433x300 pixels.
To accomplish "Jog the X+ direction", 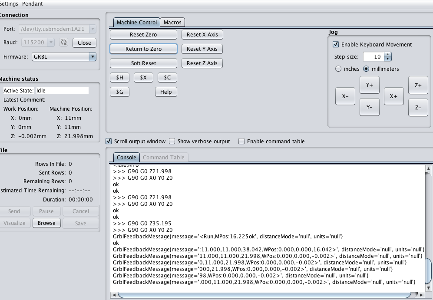I will pyautogui.click(x=393, y=96).
